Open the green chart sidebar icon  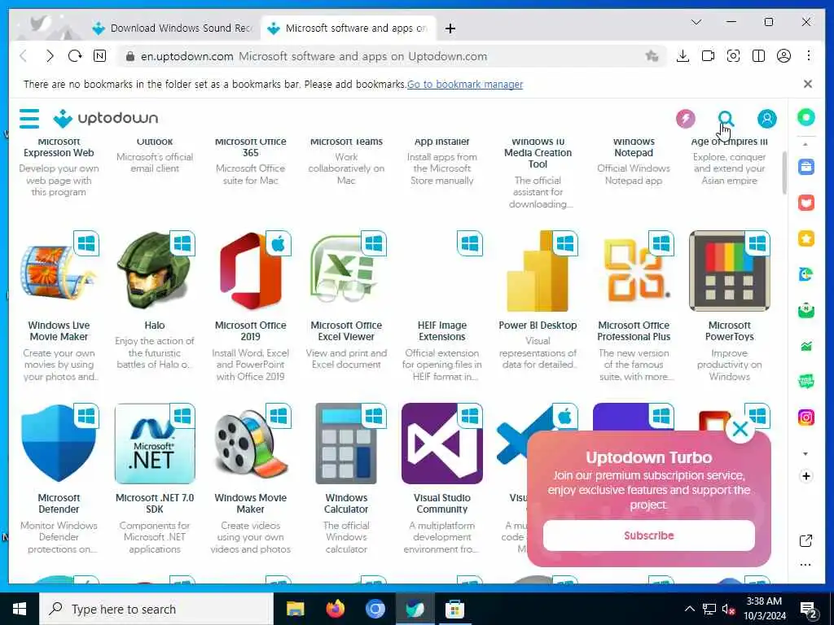[805, 347]
